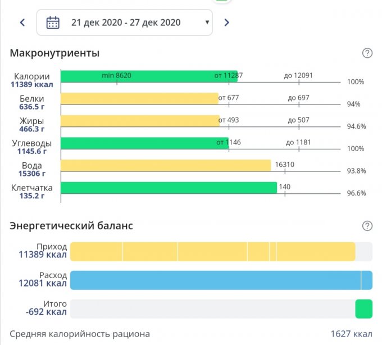The image size is (382, 345).
Task: Click the green Калории progress bar
Action: coord(149,76)
